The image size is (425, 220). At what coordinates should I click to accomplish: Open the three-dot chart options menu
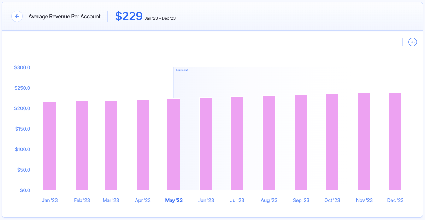pyautogui.click(x=412, y=42)
